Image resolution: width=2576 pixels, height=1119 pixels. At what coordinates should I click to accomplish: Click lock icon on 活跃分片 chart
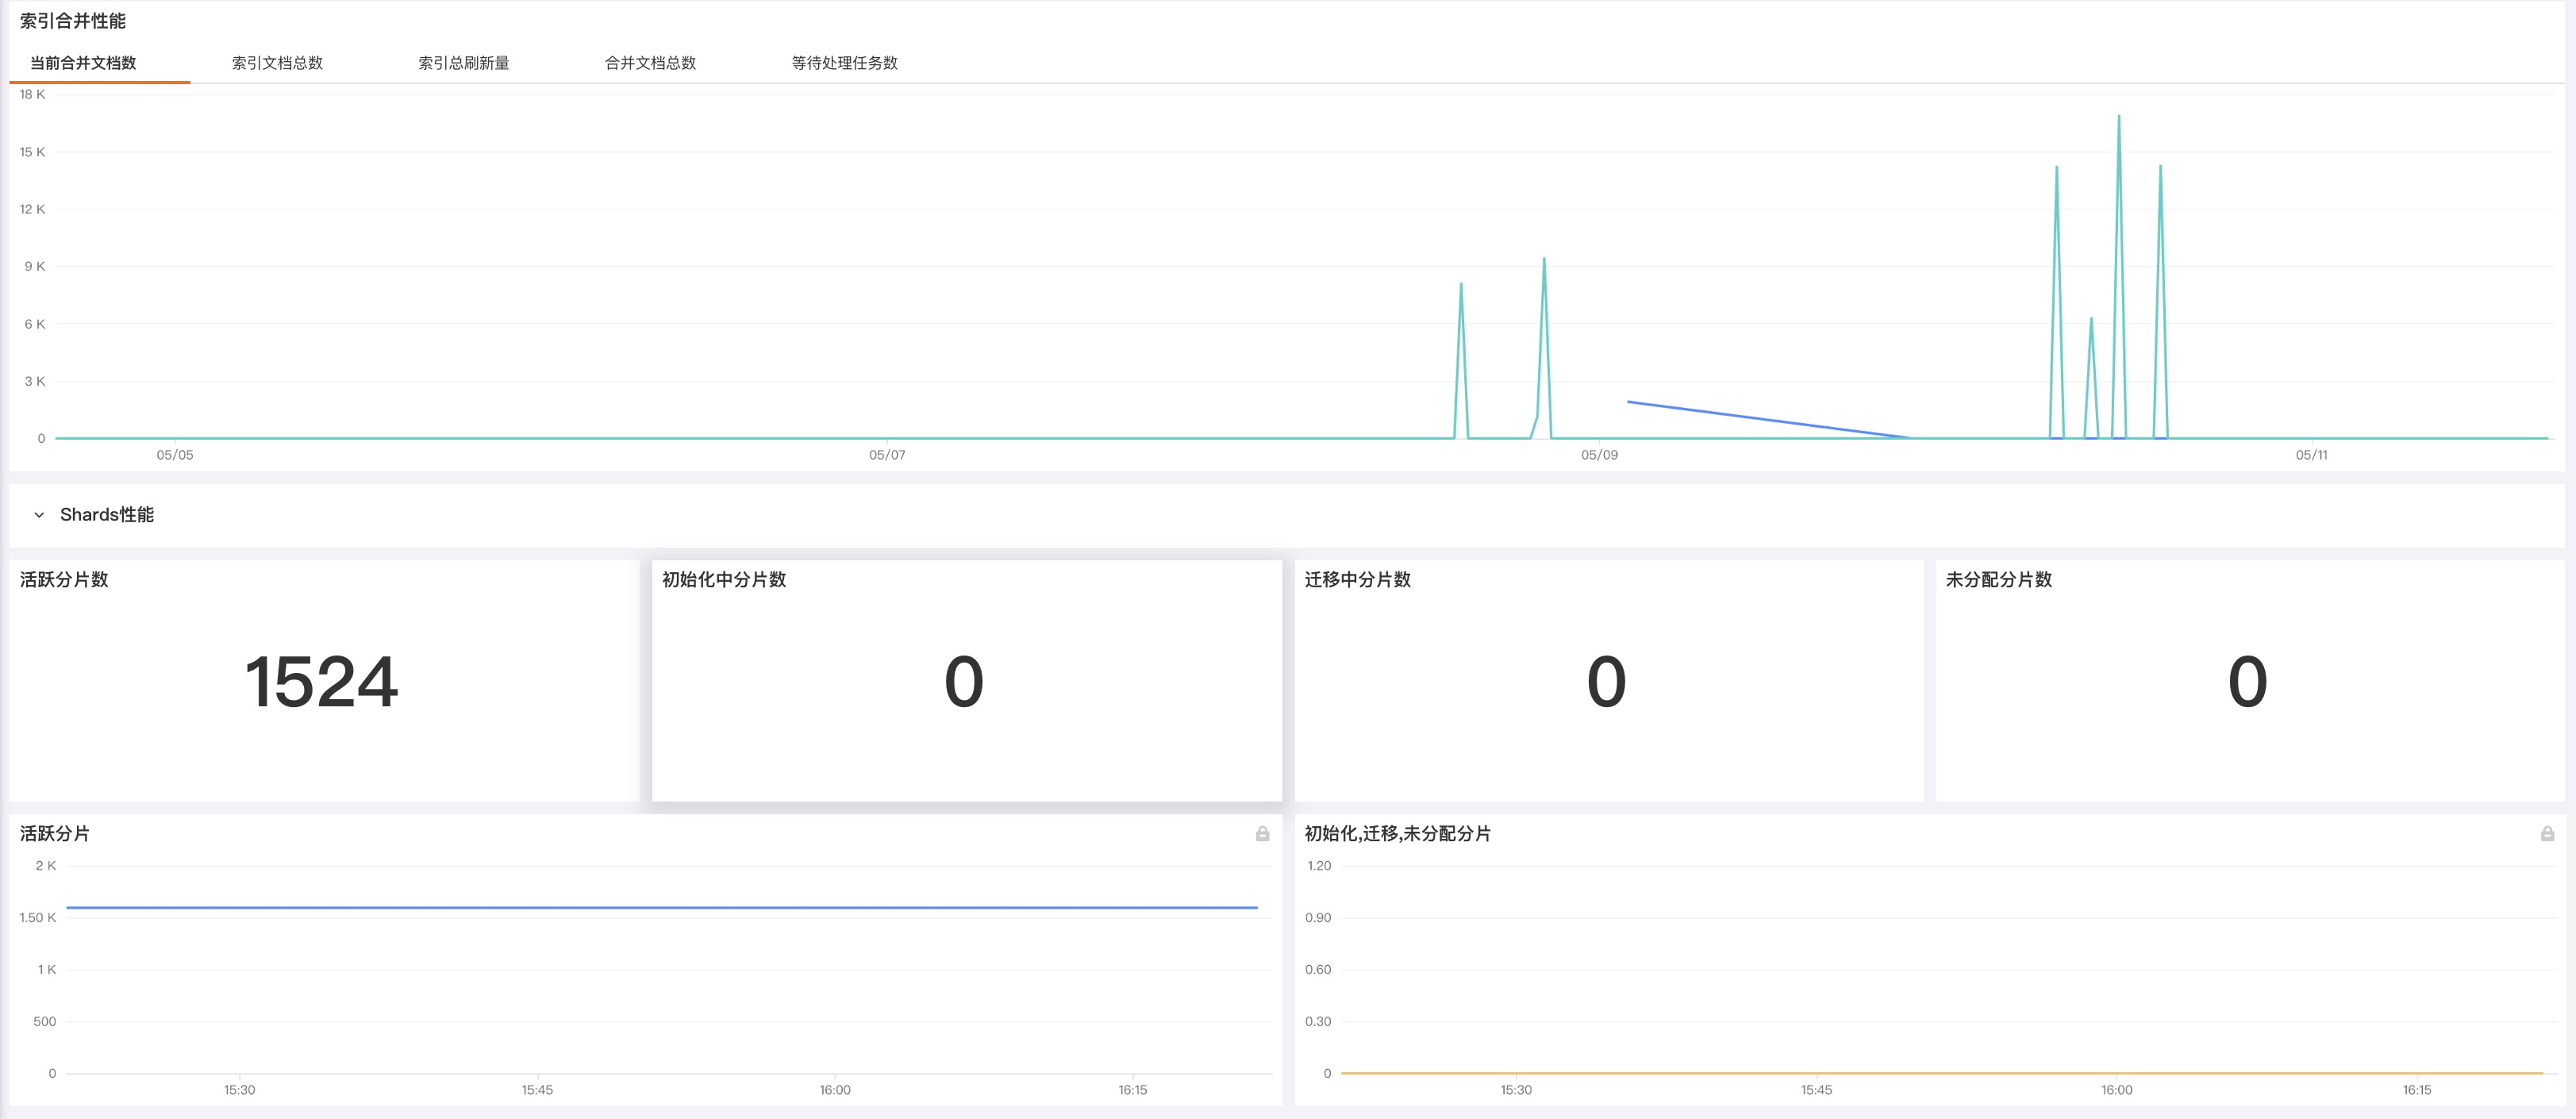pos(1262,834)
